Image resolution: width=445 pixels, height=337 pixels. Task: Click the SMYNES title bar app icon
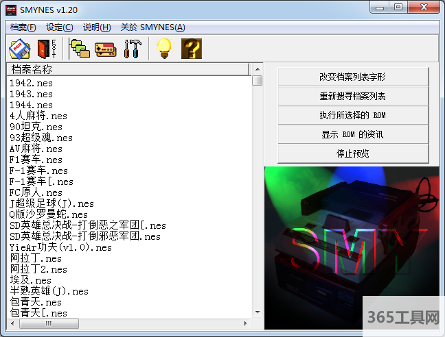(x=11, y=9)
